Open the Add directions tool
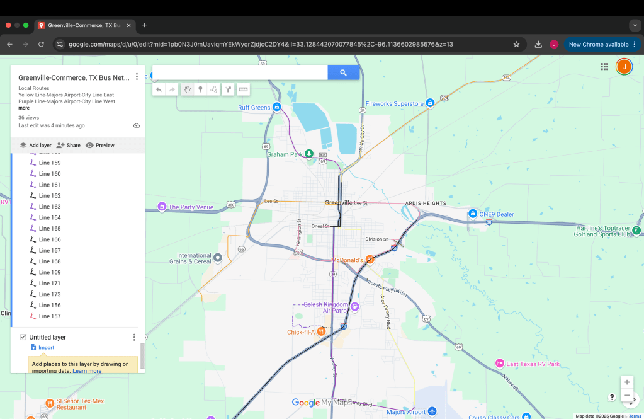The height and width of the screenshot is (419, 644). tap(228, 89)
